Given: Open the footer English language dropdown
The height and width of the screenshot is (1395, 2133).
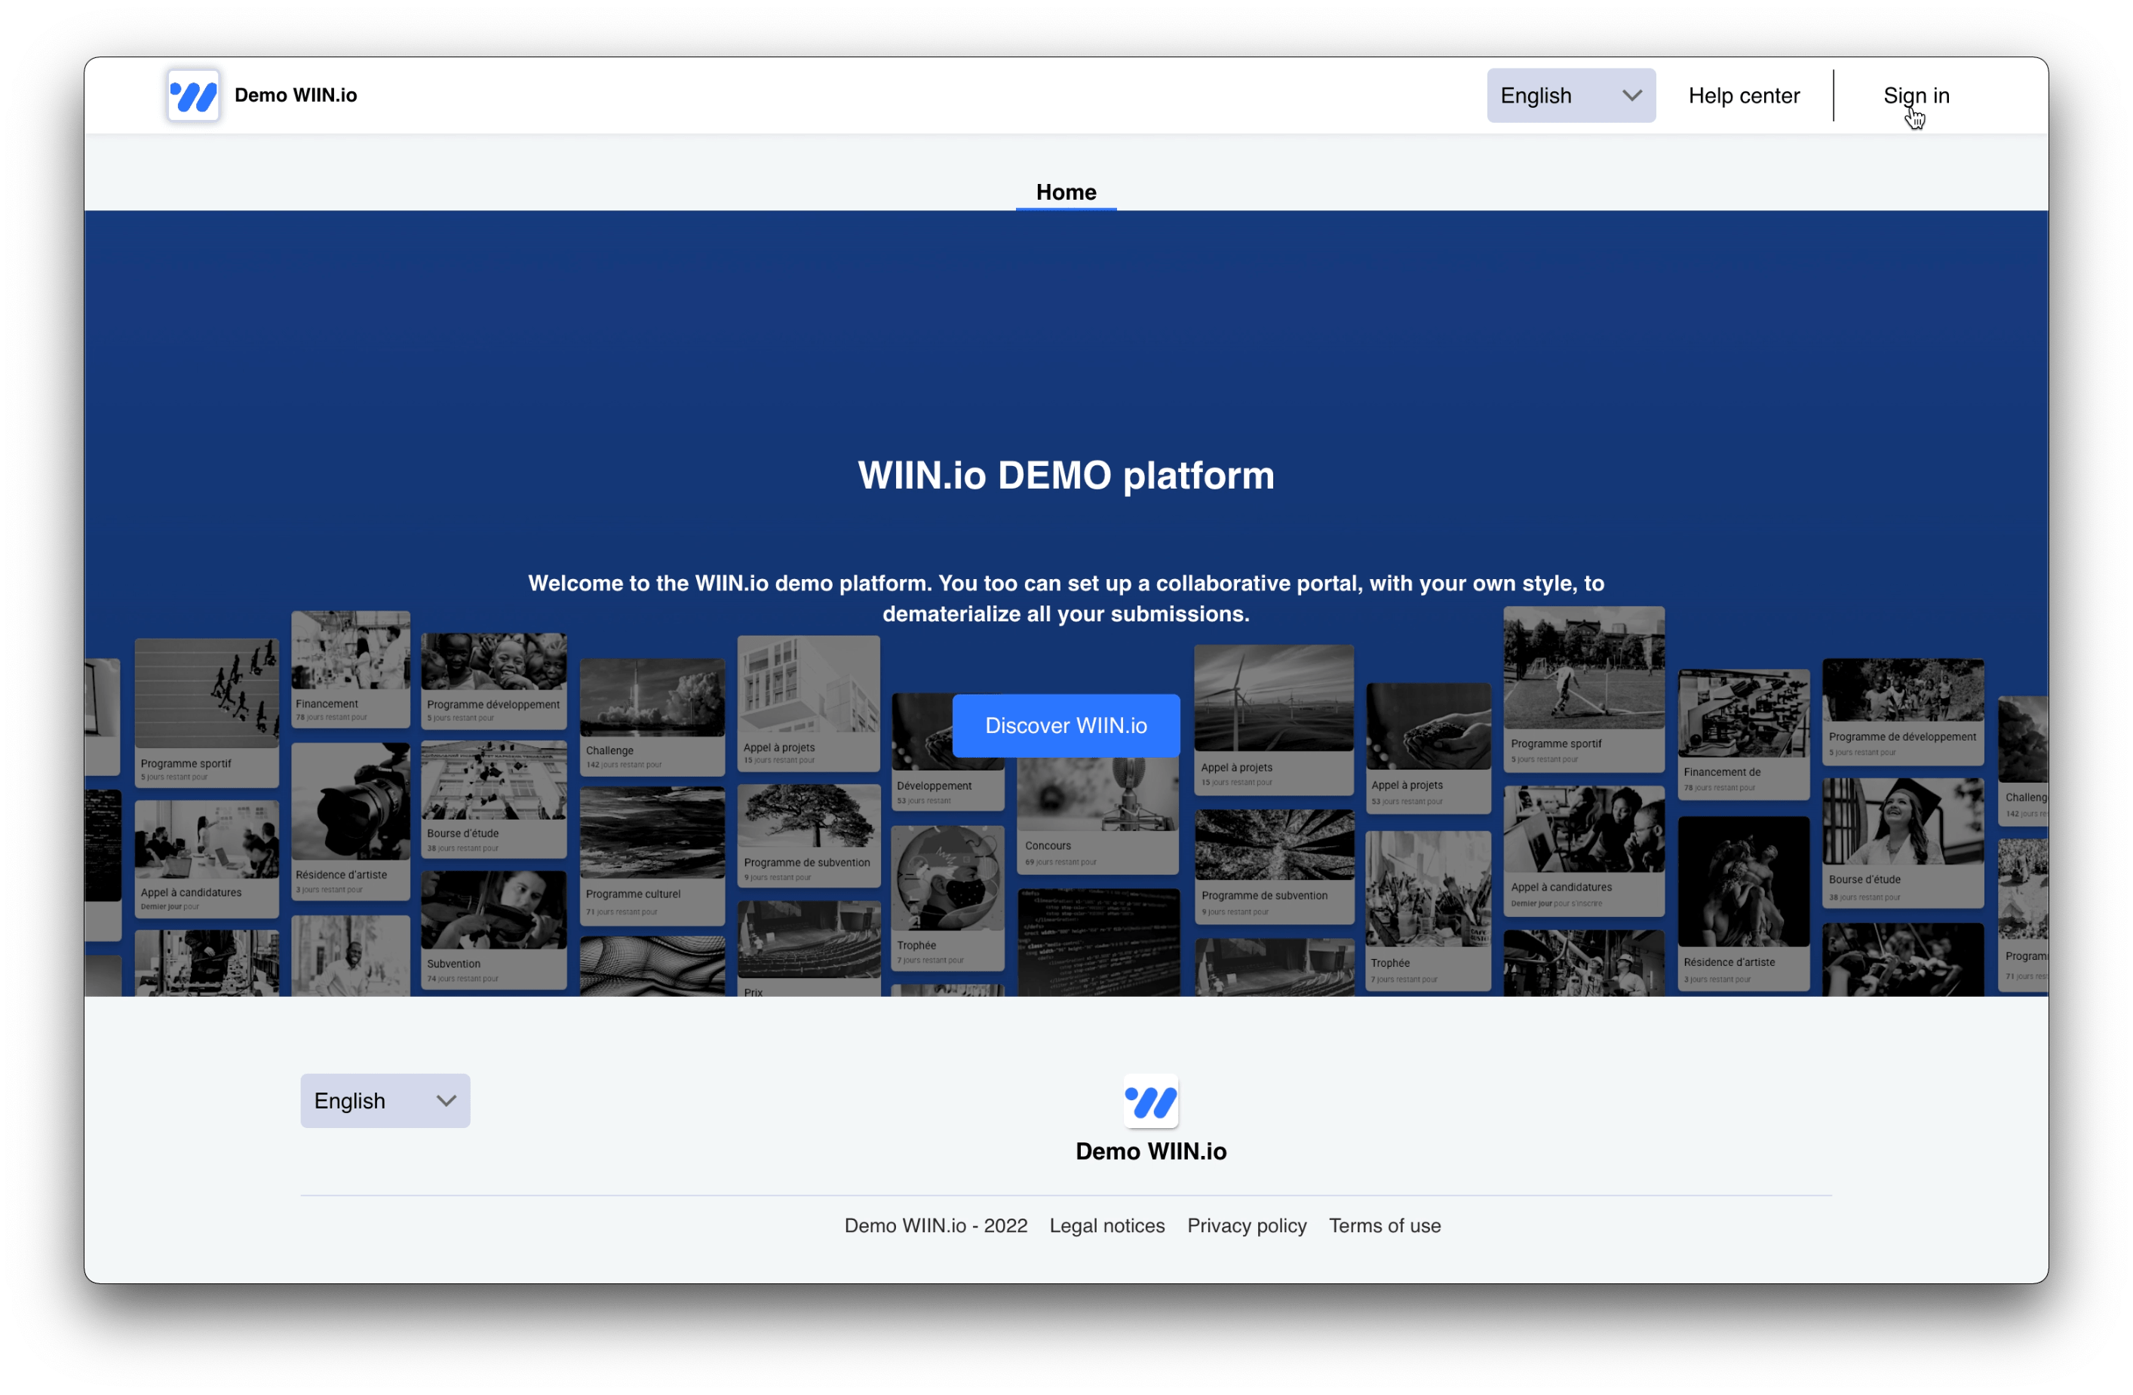Looking at the screenshot, I should pos(385,1100).
